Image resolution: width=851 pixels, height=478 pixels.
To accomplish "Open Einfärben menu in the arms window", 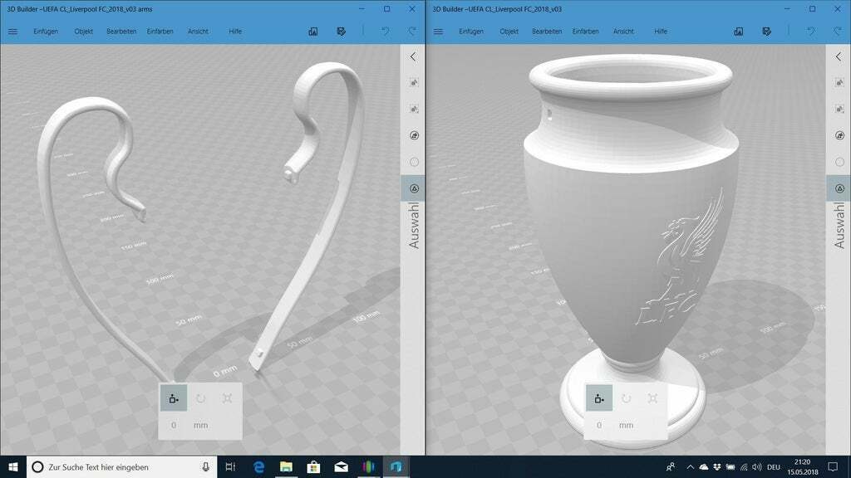I will tap(160, 32).
